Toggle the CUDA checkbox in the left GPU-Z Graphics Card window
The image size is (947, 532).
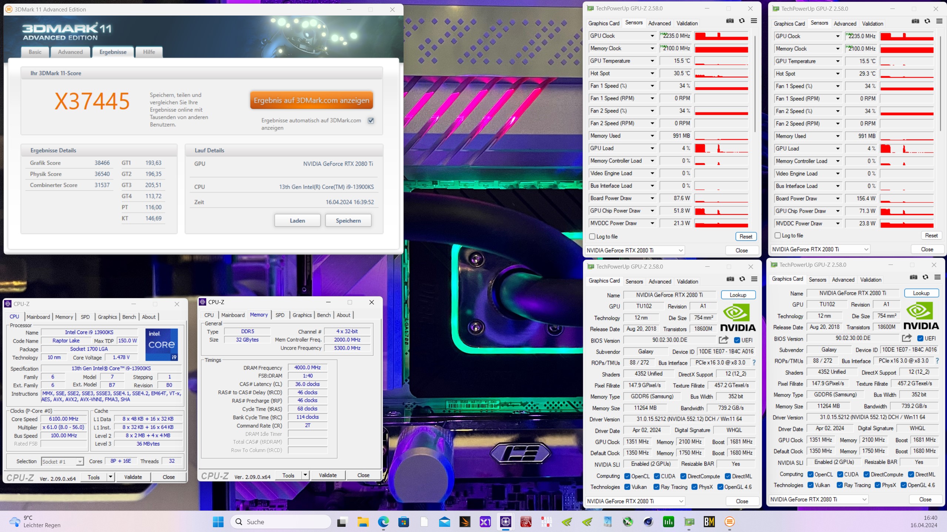657,476
